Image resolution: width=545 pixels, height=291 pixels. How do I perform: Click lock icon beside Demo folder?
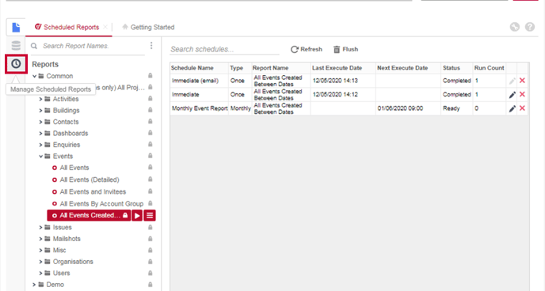tap(151, 284)
